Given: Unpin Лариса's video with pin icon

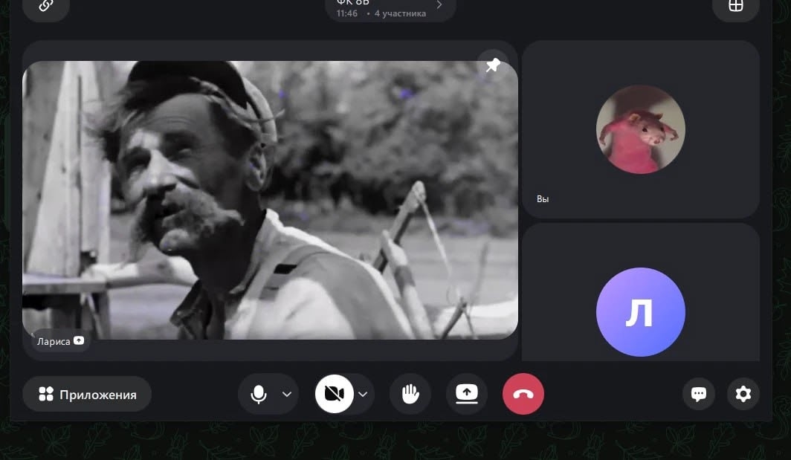Looking at the screenshot, I should click(493, 65).
